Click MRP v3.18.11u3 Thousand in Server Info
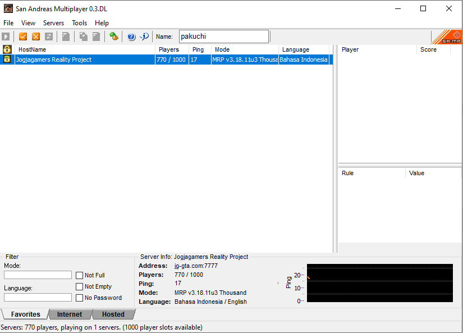Image resolution: width=463 pixels, height=333 pixels. tap(210, 293)
